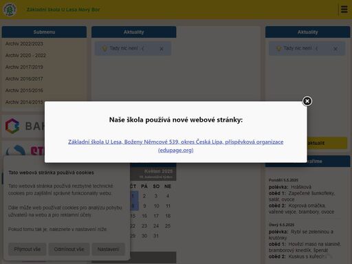Open Archiv 2022/2023
The image size is (352, 264).
[24, 43]
